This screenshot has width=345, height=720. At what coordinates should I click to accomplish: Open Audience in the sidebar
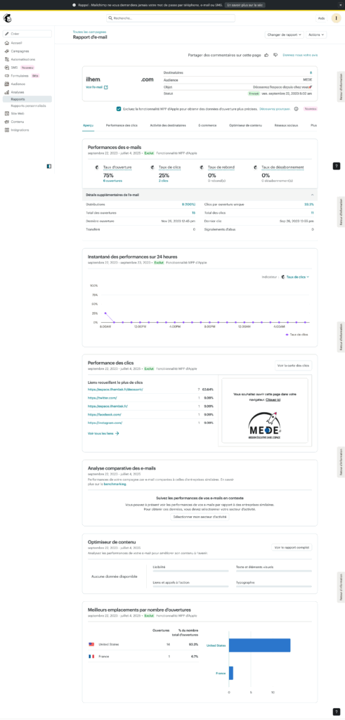tap(18, 84)
